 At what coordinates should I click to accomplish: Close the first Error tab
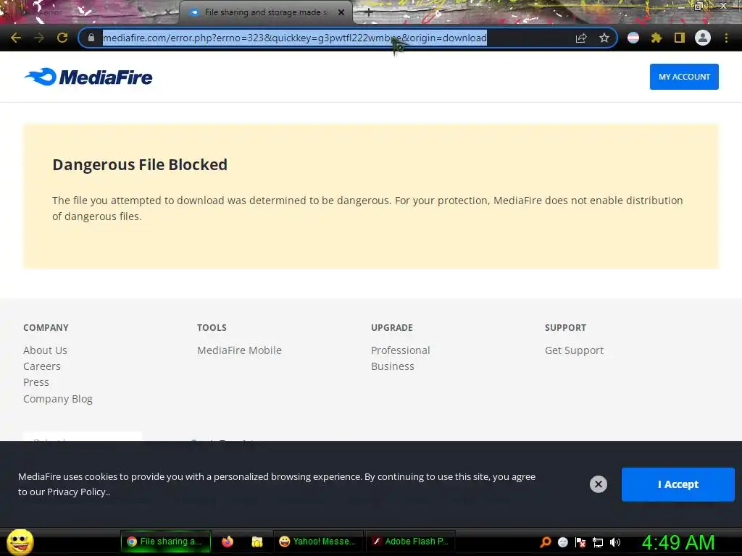[x=168, y=13]
